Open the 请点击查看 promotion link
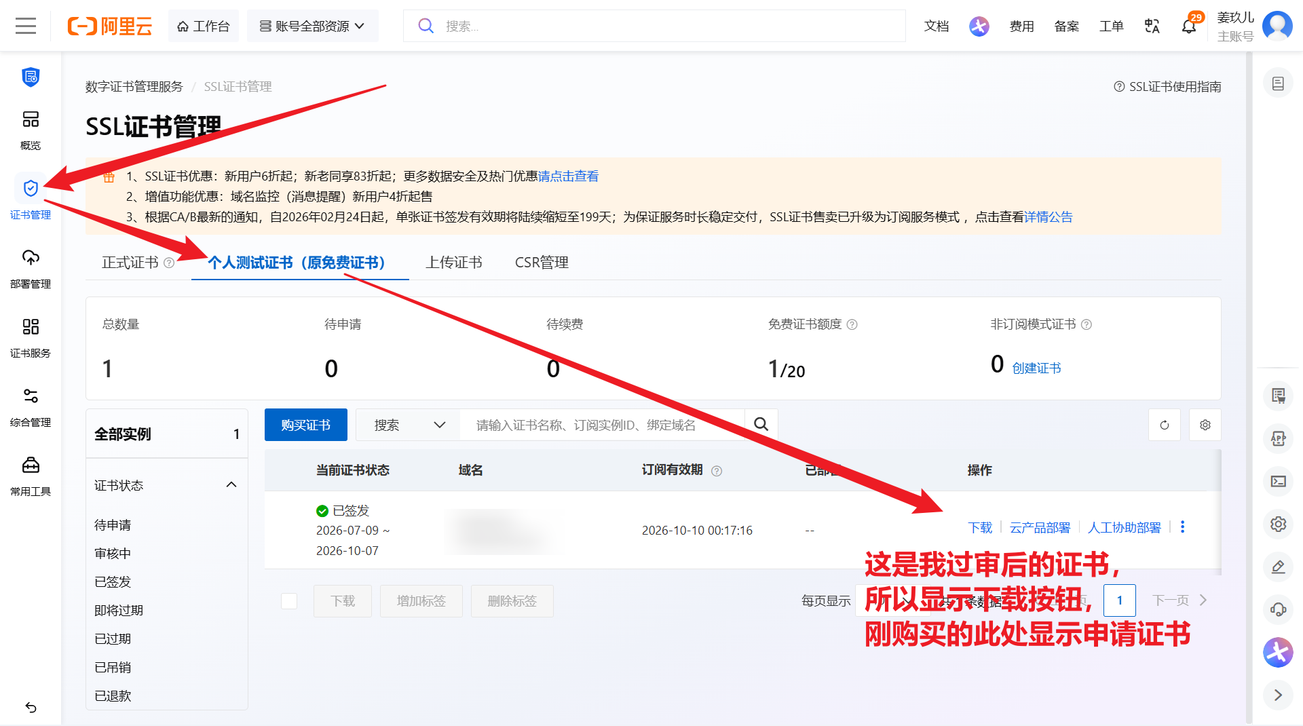1303x726 pixels. (568, 176)
